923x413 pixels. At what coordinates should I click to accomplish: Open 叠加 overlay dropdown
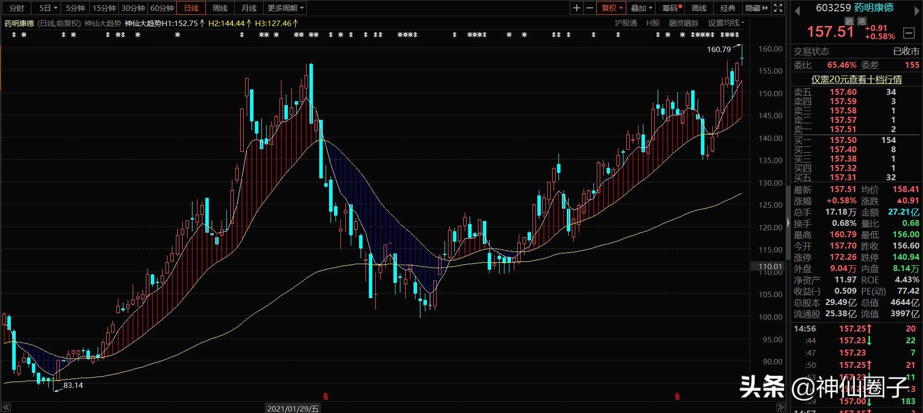[x=642, y=8]
